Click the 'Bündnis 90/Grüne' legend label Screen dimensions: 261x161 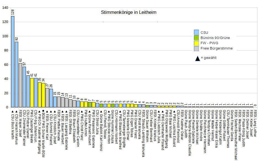pos(215,38)
